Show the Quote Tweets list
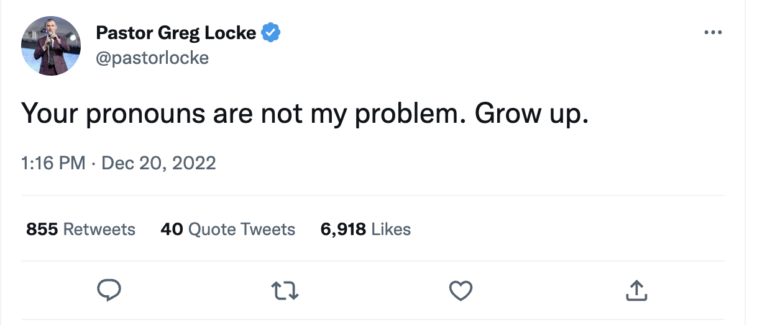This screenshot has width=757, height=325. point(242,229)
